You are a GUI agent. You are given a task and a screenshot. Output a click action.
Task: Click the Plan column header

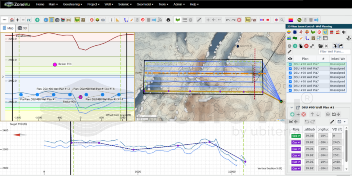click(305, 59)
